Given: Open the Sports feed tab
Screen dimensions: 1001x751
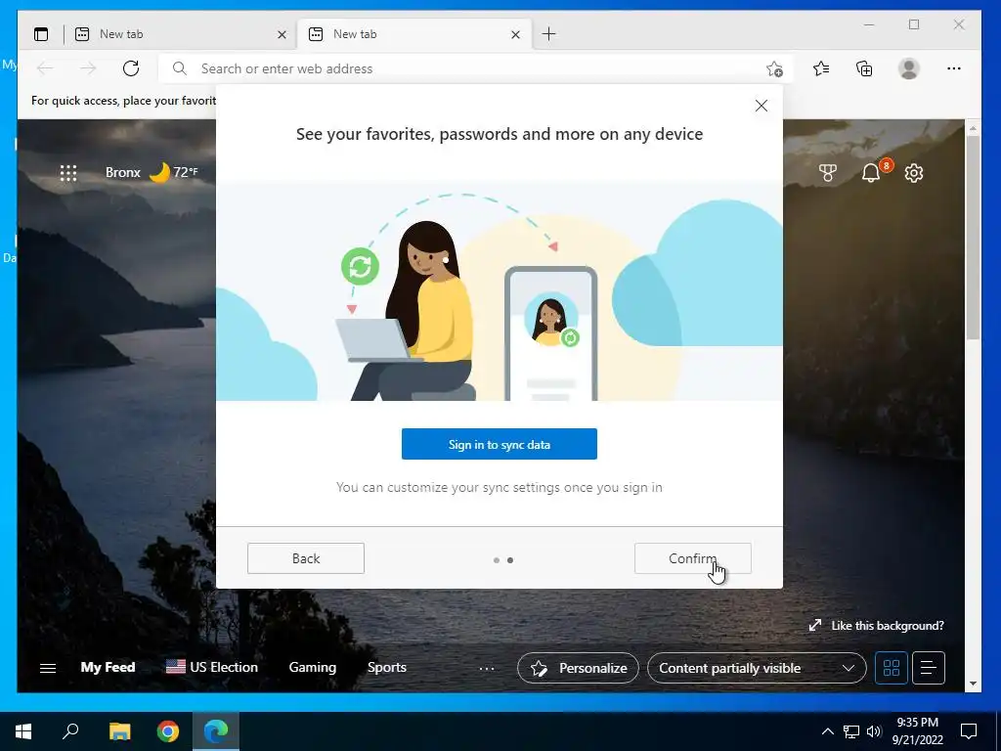Looking at the screenshot, I should click(387, 667).
